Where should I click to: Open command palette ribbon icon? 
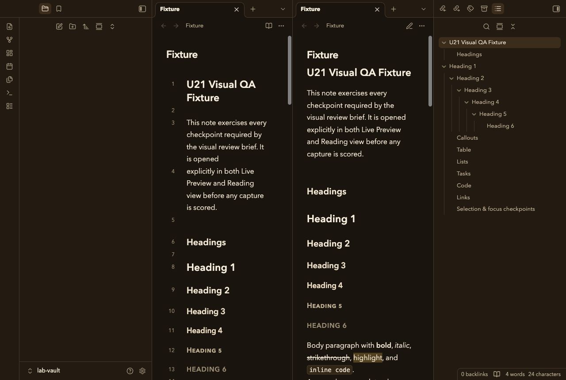tap(10, 93)
